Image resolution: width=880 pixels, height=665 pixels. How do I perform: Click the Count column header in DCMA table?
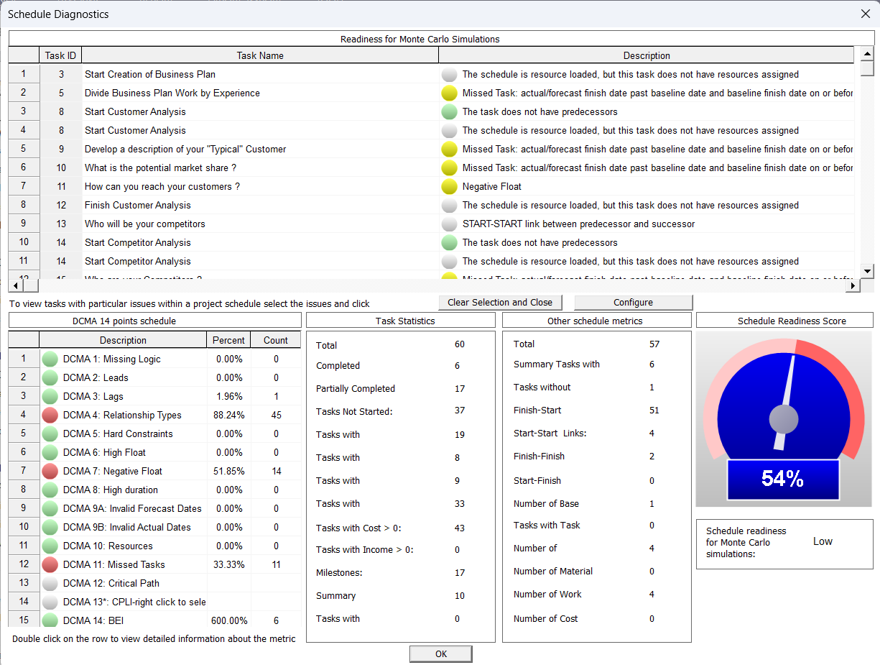pyautogui.click(x=276, y=340)
